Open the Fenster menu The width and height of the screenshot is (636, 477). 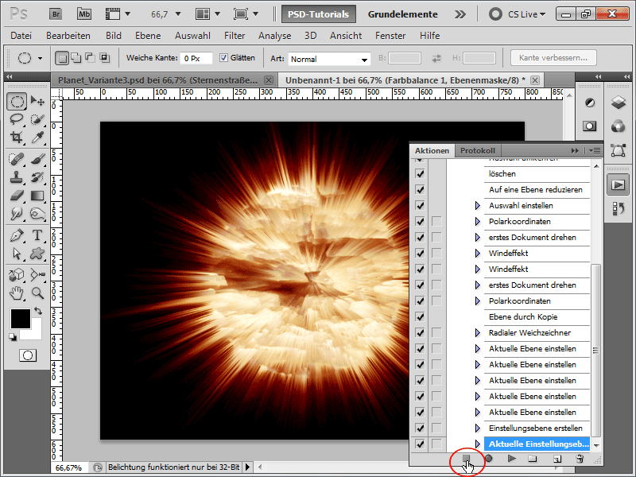click(390, 36)
